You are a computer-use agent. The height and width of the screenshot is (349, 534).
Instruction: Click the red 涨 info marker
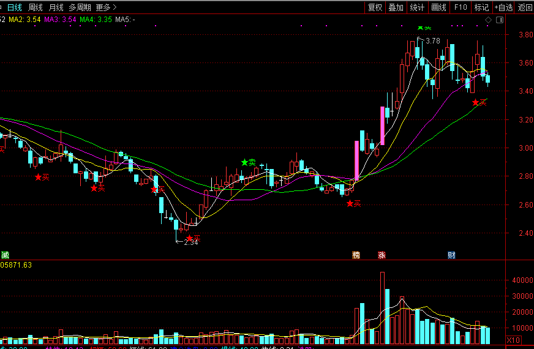pos(382,255)
